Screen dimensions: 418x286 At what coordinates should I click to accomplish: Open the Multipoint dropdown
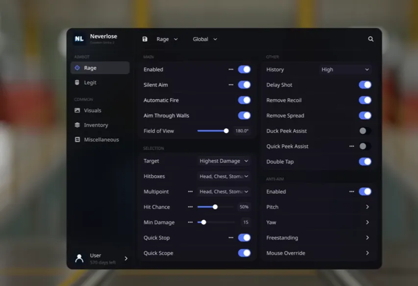pos(224,192)
